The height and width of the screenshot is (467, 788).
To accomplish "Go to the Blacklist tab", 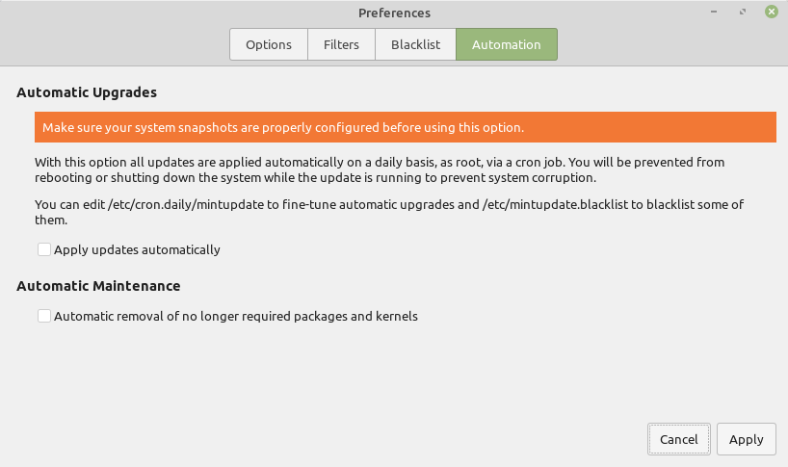I will tap(415, 44).
